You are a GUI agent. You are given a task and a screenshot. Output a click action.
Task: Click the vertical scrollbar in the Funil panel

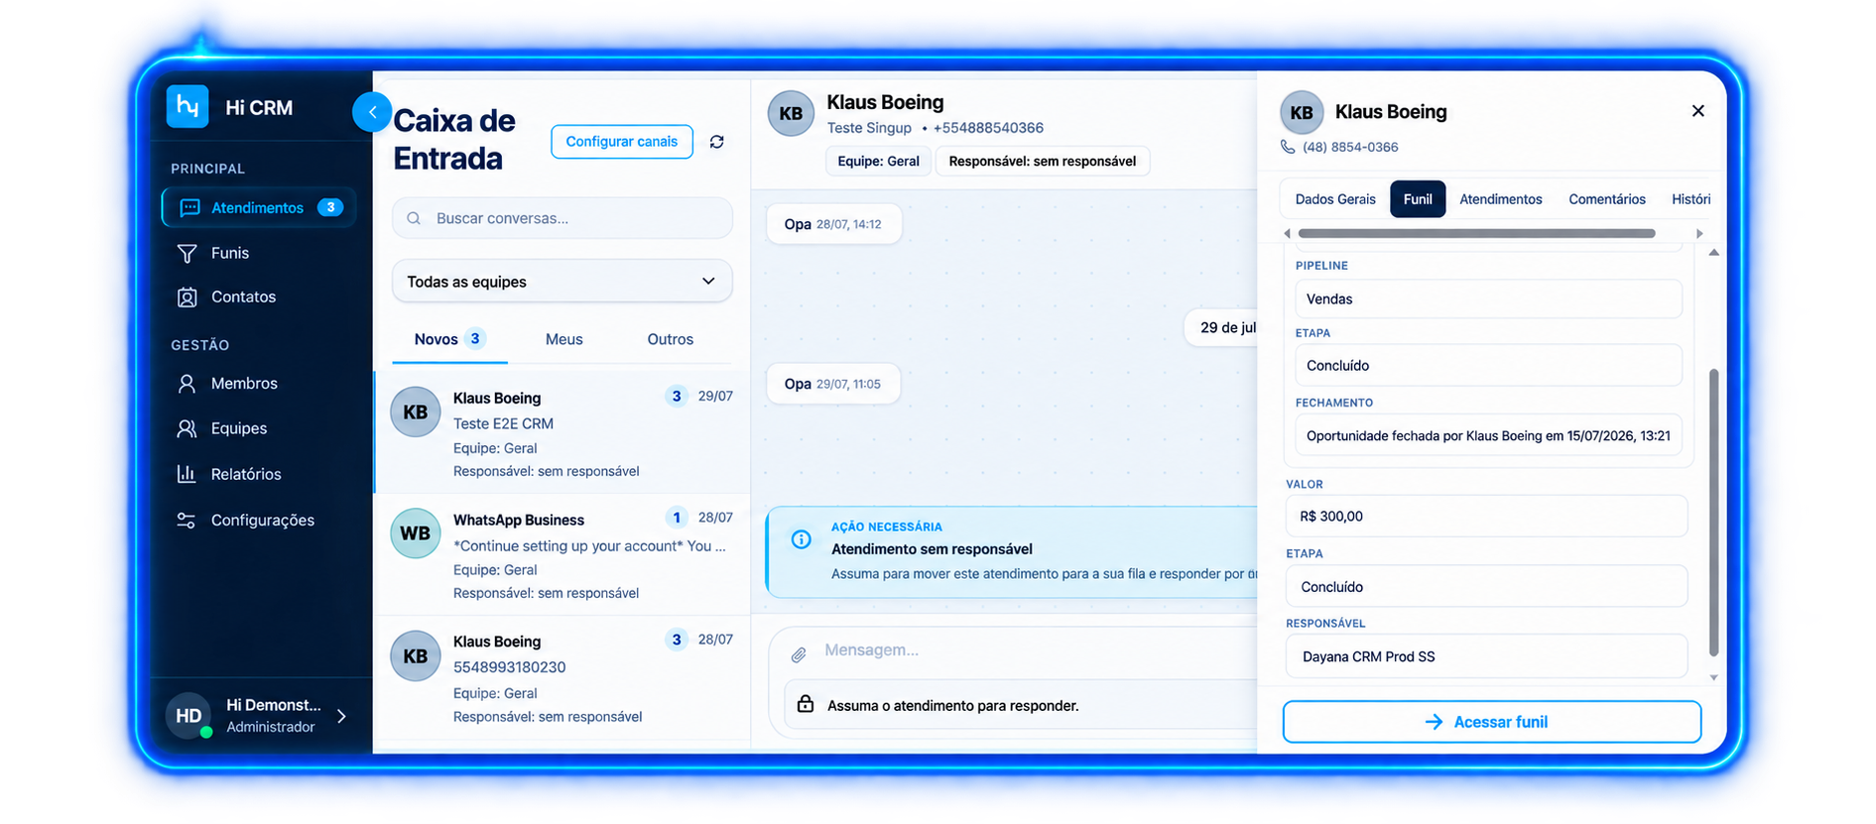point(1713,512)
